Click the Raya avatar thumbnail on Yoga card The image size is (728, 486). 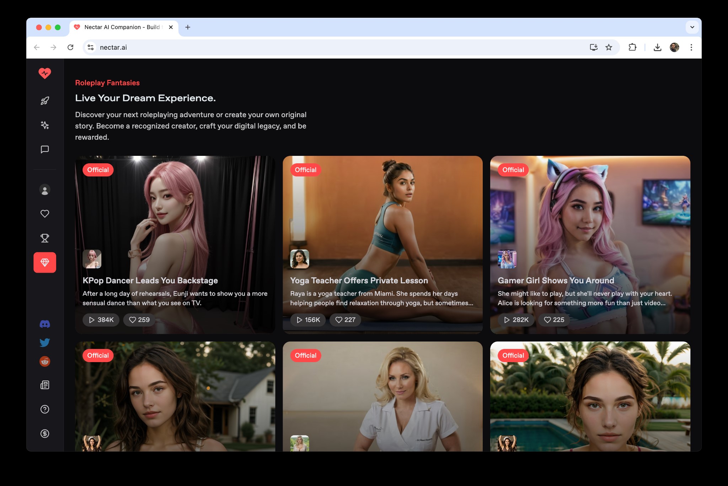300,259
